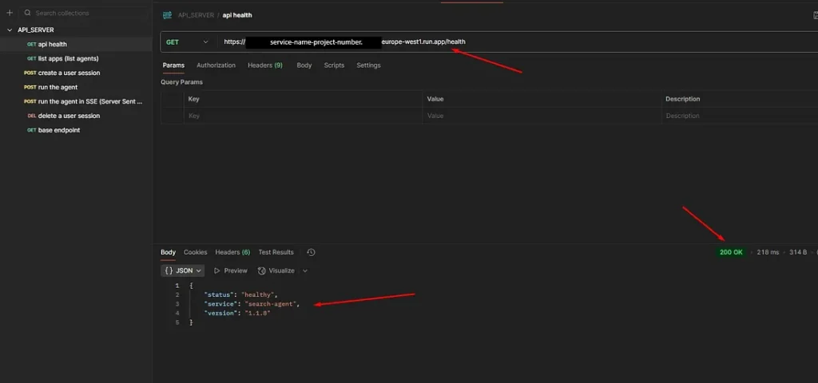Switch to the Authorization tab
Screen dimensions: 818x383
[x=216, y=65]
